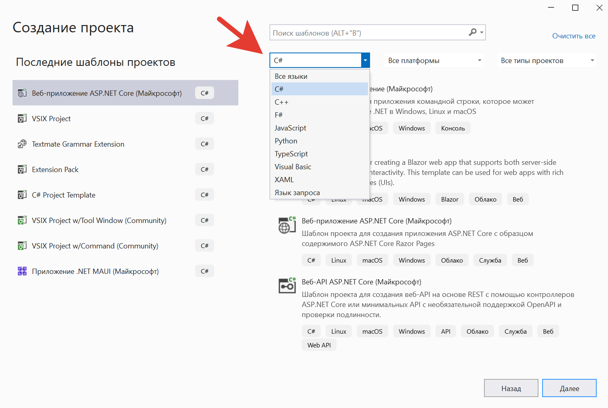Click the VSIX Project w/Tool Window icon

click(22, 220)
